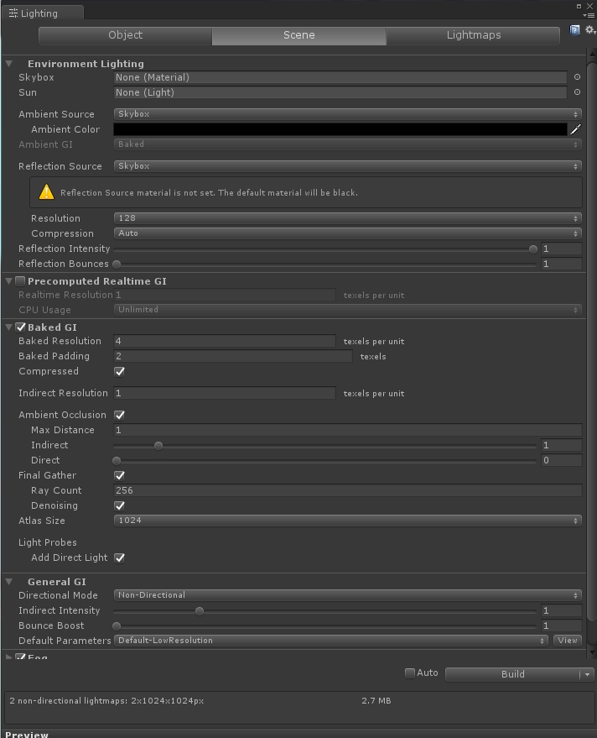Click the Preview section header
This screenshot has height=738, width=597.
tap(27, 735)
